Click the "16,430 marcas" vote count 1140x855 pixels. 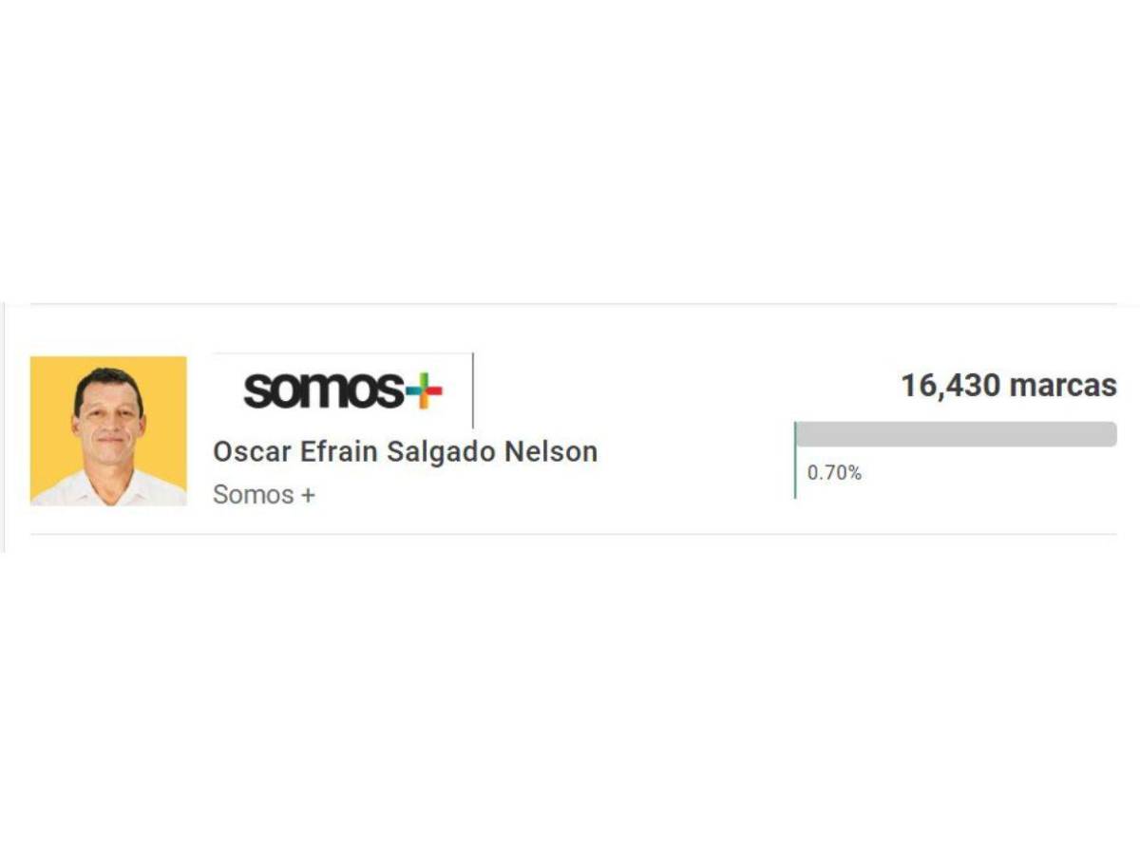[1008, 386]
